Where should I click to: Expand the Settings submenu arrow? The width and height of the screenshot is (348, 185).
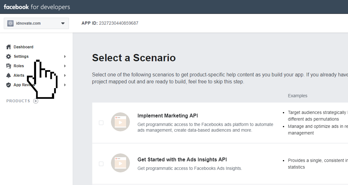pyautogui.click(x=65, y=57)
